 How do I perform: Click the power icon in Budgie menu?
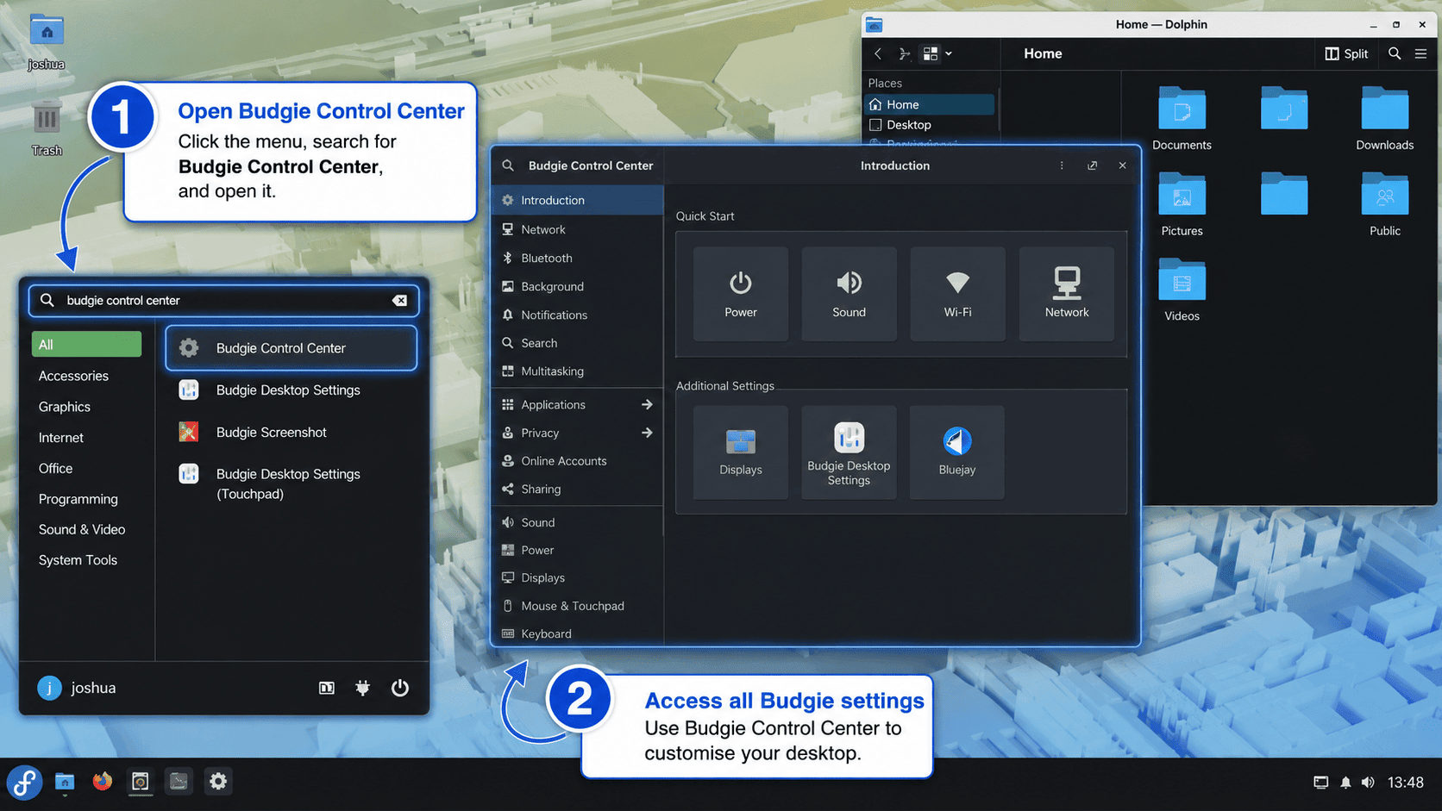click(x=399, y=688)
